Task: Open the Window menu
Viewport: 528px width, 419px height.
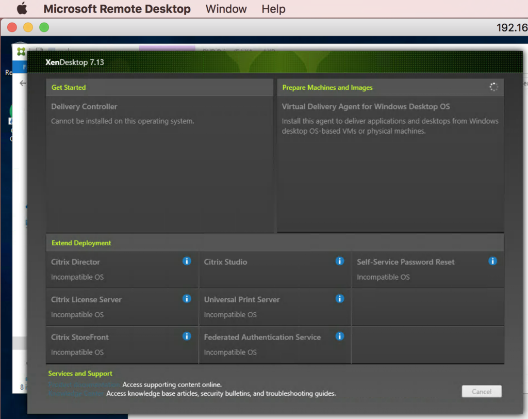Action: 226,9
